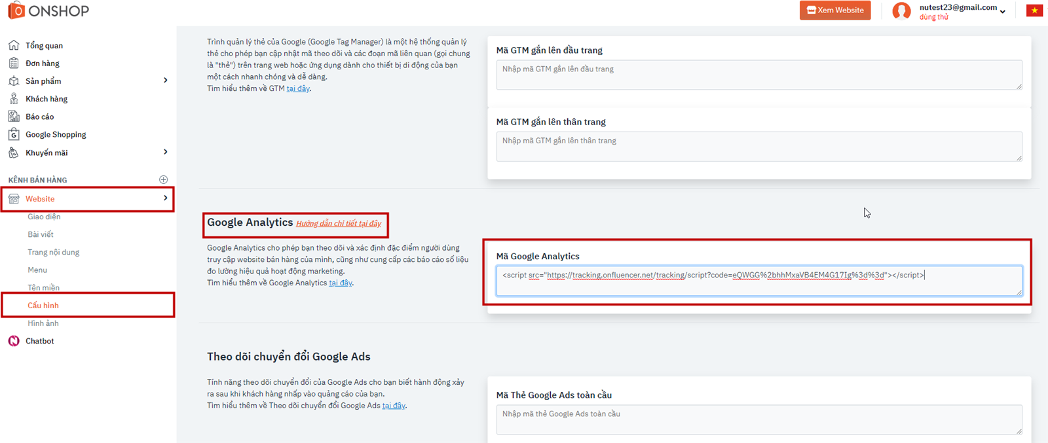The height and width of the screenshot is (443, 1048).
Task: Click the Đơn hàng clipboard icon
Action: (14, 63)
